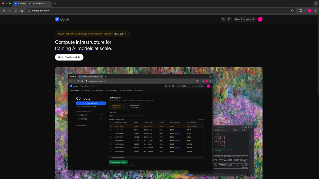Open a new browser tab with the plus button
Viewport: 319px width, 179px height.
pos(55,3)
